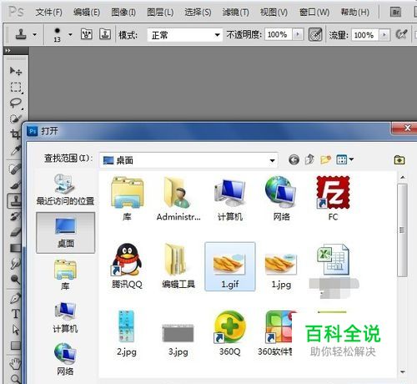Select the Horizontal Type tool
This screenshot has height=384, width=417.
15,314
